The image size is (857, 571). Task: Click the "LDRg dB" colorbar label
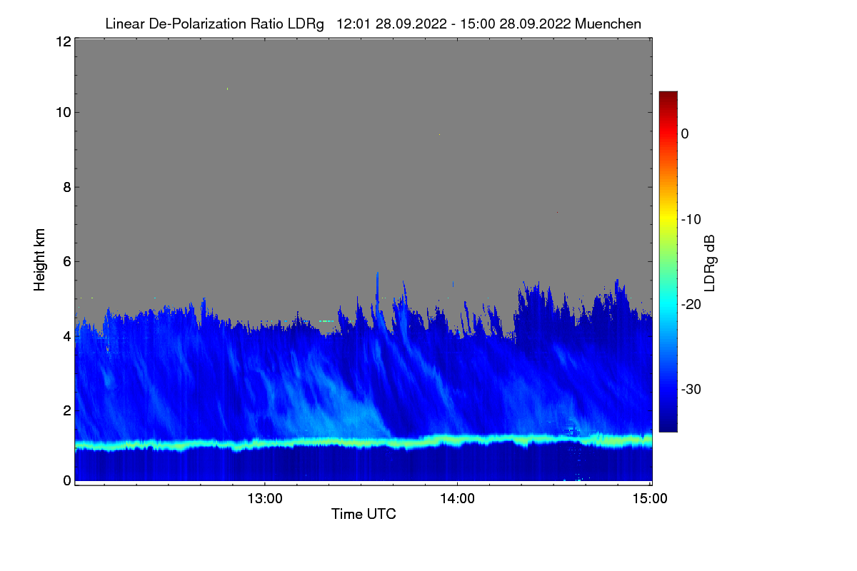click(x=709, y=263)
